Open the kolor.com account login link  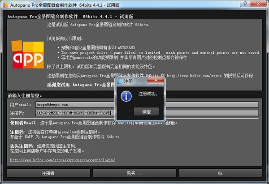tap(63, 160)
